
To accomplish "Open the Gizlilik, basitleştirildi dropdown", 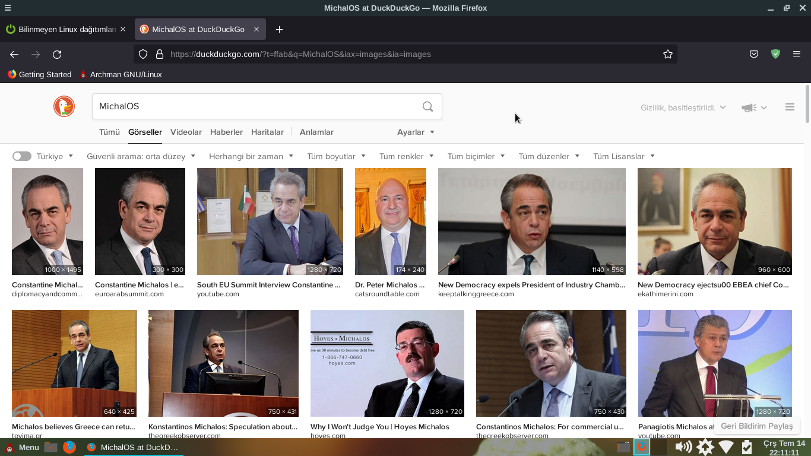I will (683, 107).
